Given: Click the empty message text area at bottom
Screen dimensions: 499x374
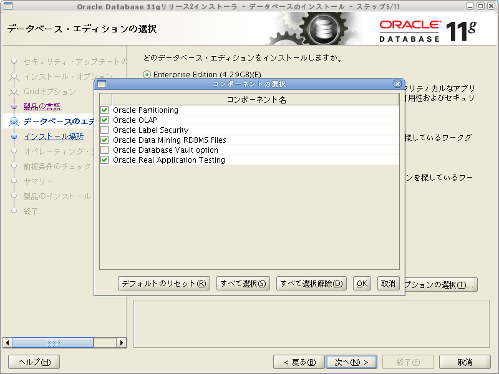Looking at the screenshot, I should click(x=311, y=324).
